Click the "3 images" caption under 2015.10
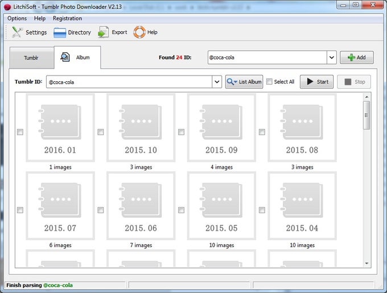The width and height of the screenshot is (387, 293). (141, 167)
